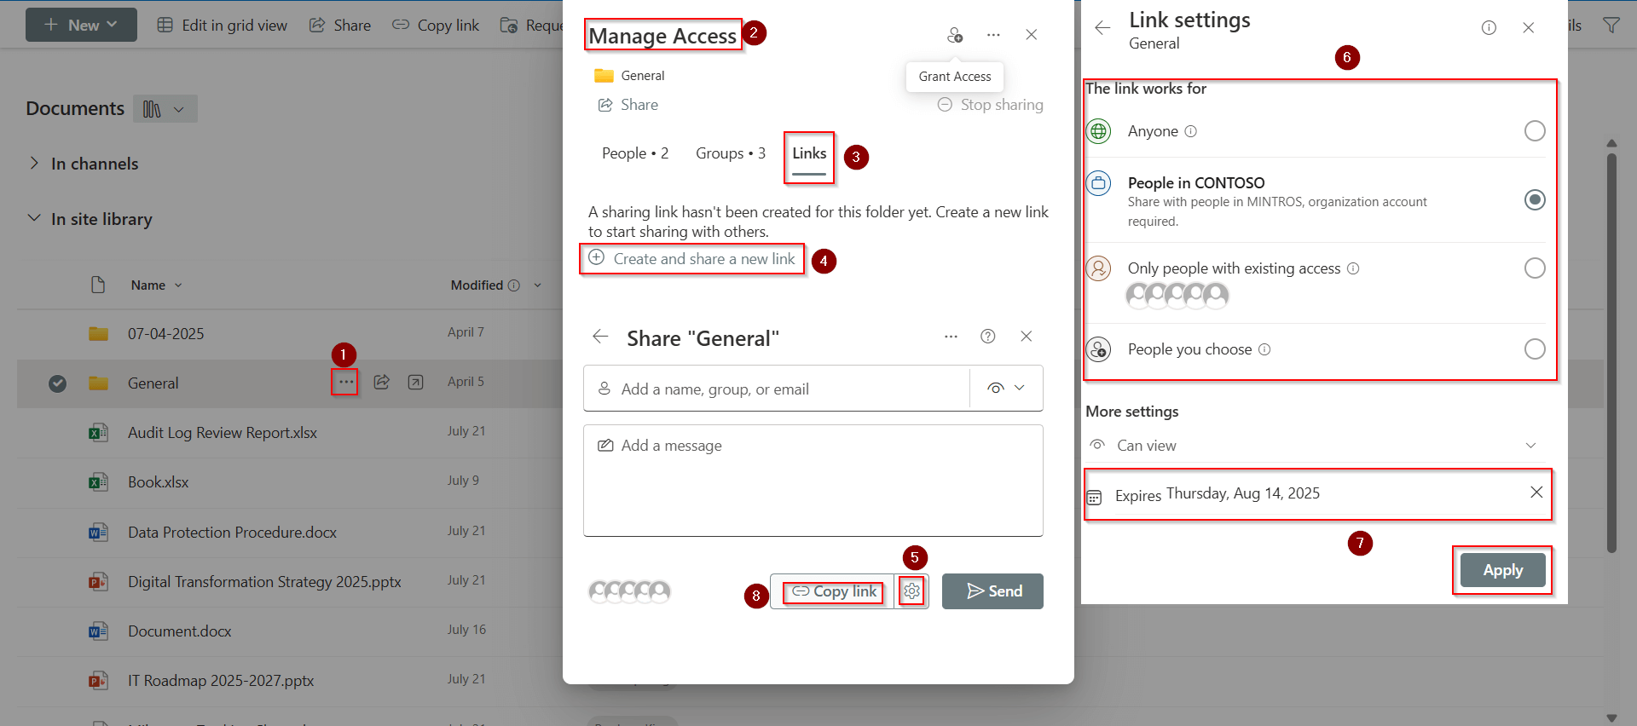Screen dimensions: 1637x726
Task: Select People you choose radio button
Action: [1535, 349]
